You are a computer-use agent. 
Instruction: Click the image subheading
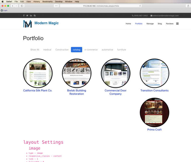[35, 148]
